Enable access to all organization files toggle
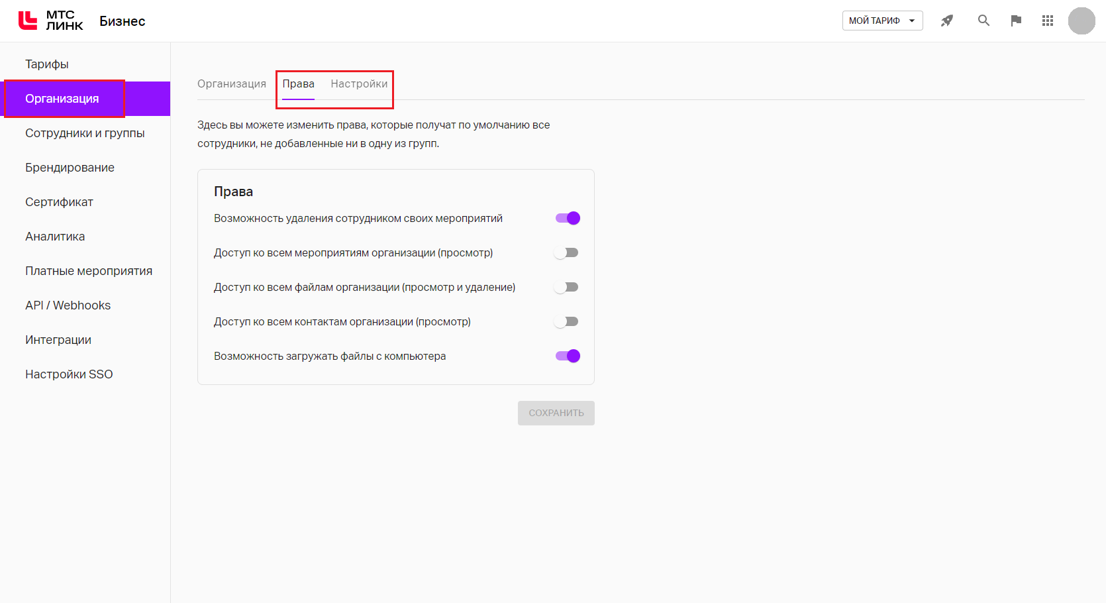Viewport: 1106px width, 603px height. click(x=567, y=287)
